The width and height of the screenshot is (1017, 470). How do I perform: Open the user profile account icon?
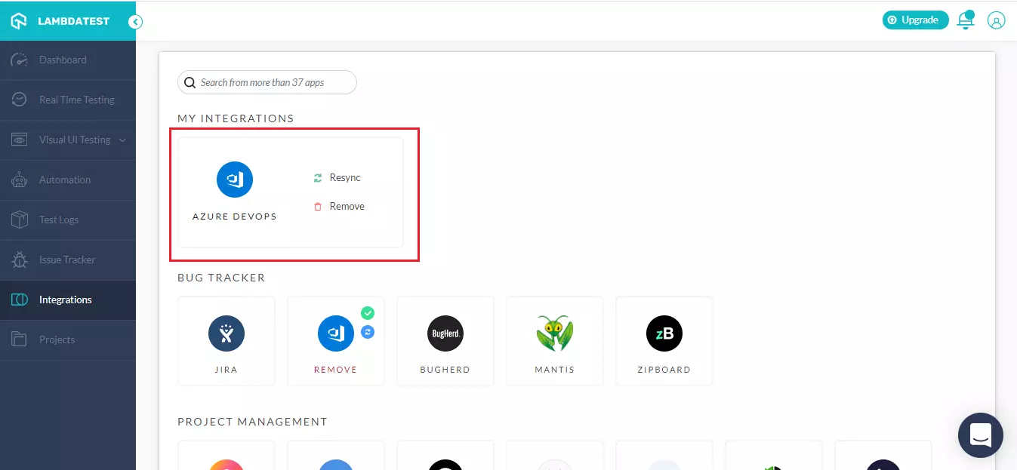tap(996, 20)
